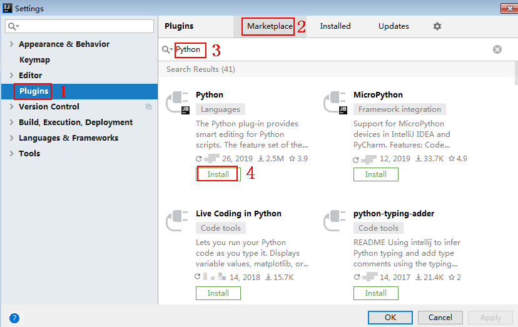Image resolution: width=518 pixels, height=327 pixels.
Task: Click the 2.5M downloads count
Action: point(271,159)
